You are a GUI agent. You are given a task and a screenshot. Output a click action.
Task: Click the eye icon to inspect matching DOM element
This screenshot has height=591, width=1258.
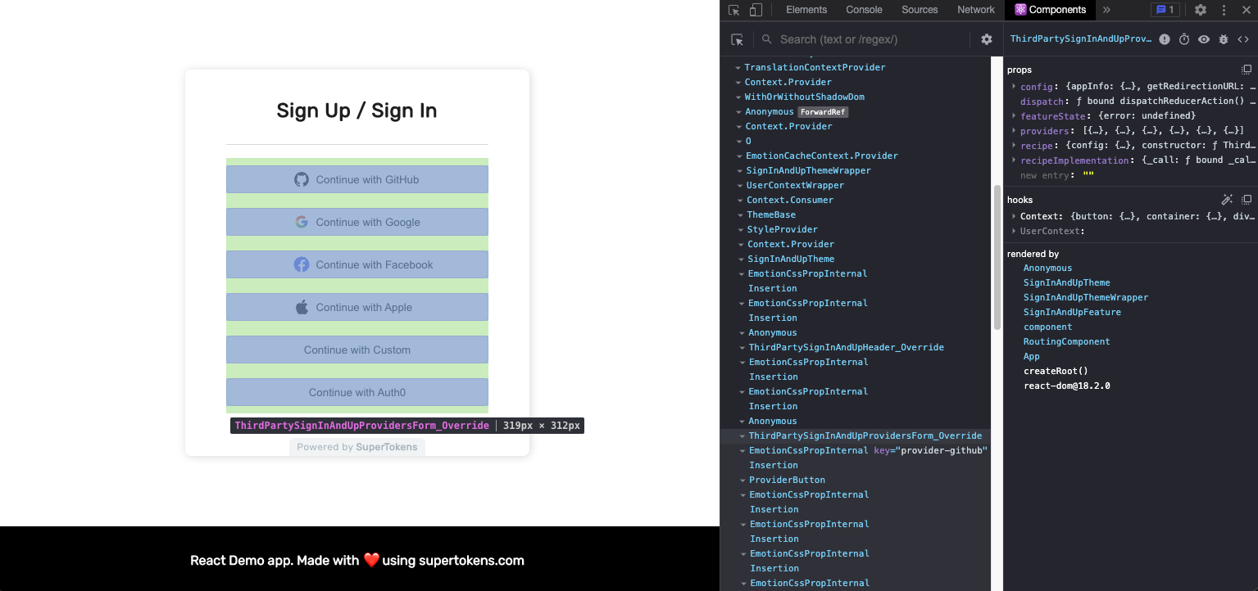pyautogui.click(x=1203, y=38)
